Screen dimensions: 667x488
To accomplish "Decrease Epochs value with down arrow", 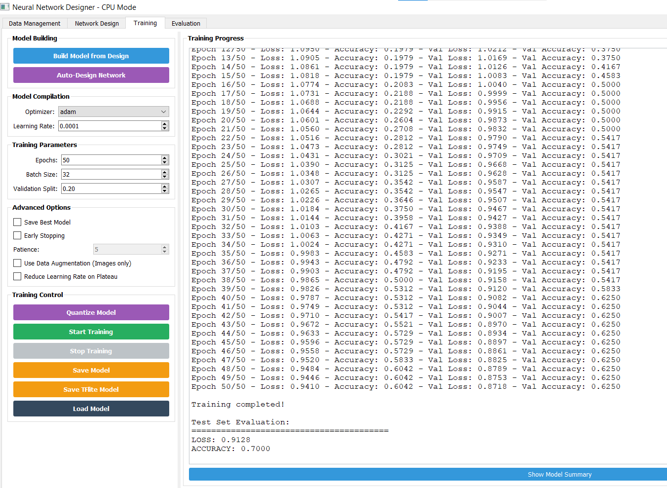I will tap(165, 162).
